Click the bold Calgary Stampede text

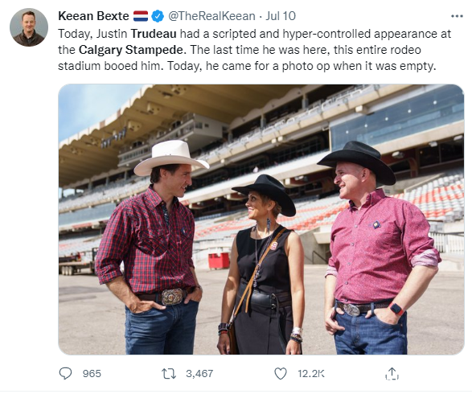[130, 50]
